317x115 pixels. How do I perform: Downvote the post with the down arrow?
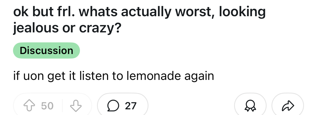(76, 106)
